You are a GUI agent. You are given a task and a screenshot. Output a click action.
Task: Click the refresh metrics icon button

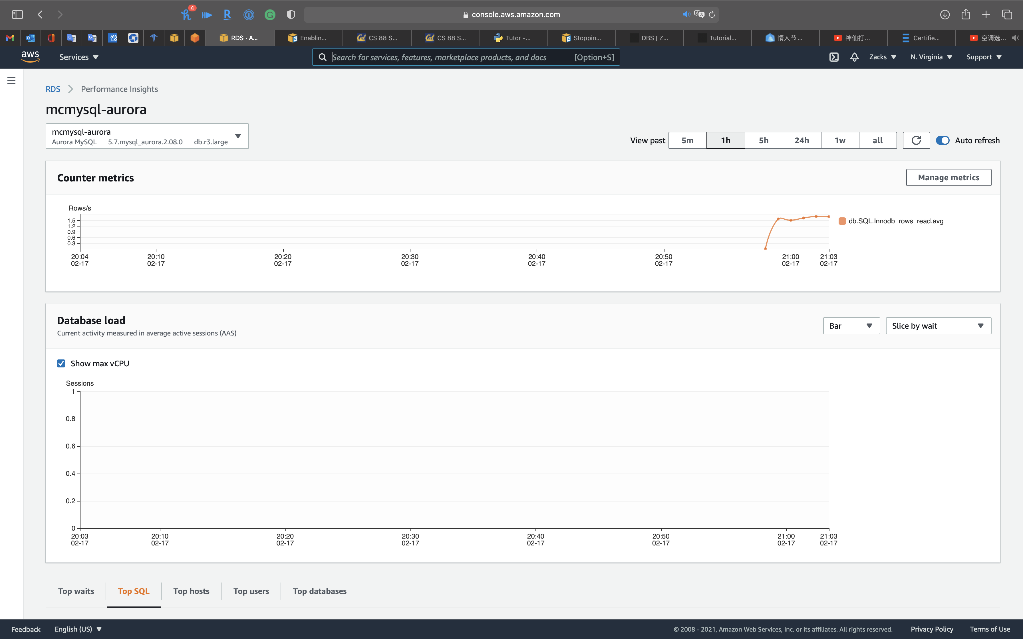click(x=916, y=140)
